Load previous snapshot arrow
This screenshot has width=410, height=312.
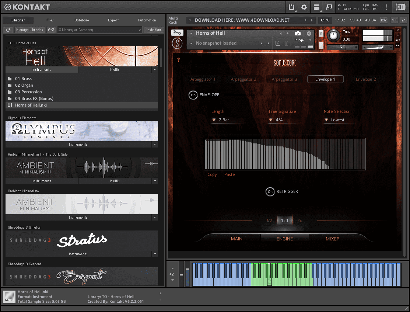coord(262,44)
